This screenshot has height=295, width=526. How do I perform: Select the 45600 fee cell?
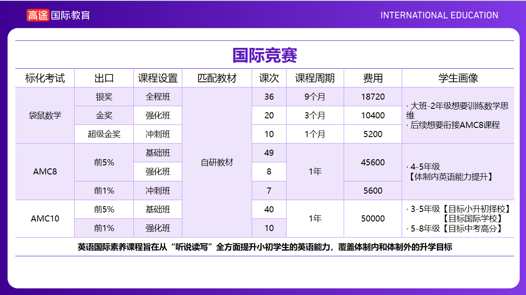(372, 162)
